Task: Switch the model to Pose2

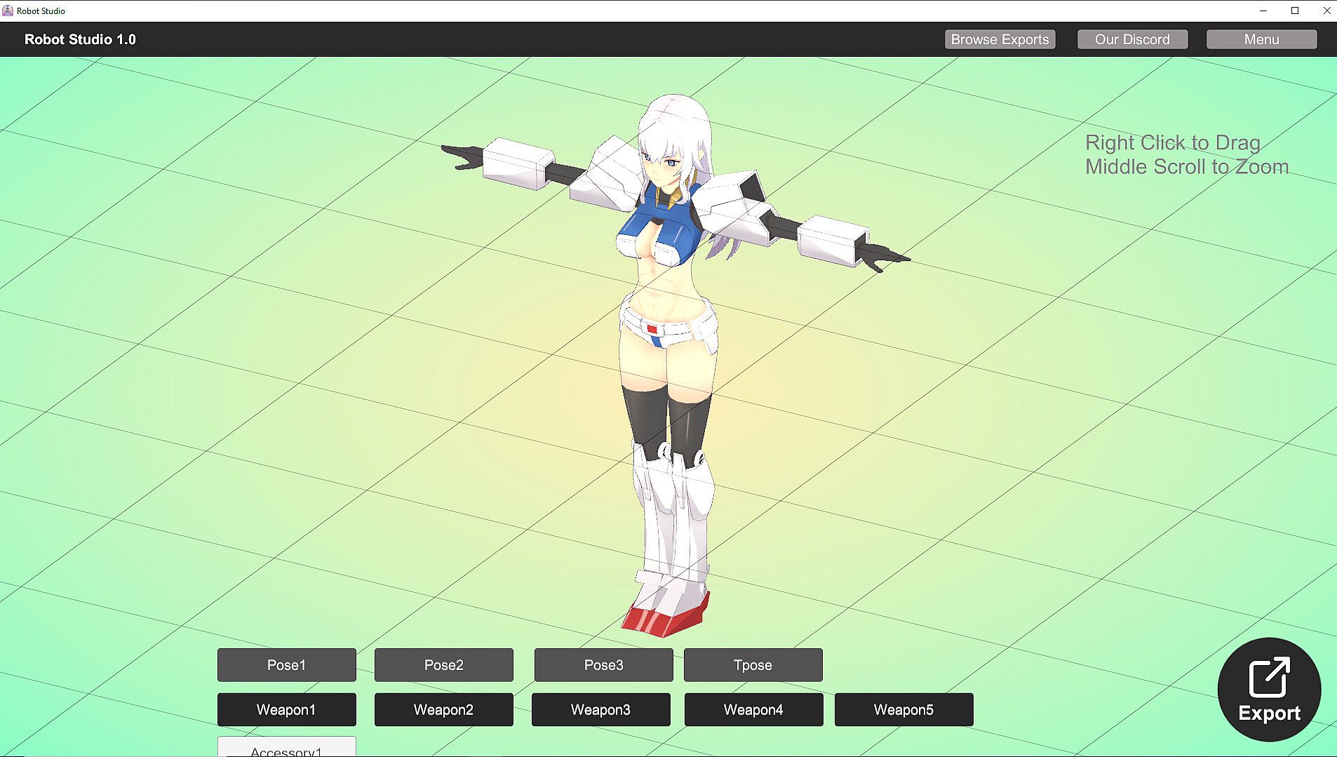Action: (444, 665)
